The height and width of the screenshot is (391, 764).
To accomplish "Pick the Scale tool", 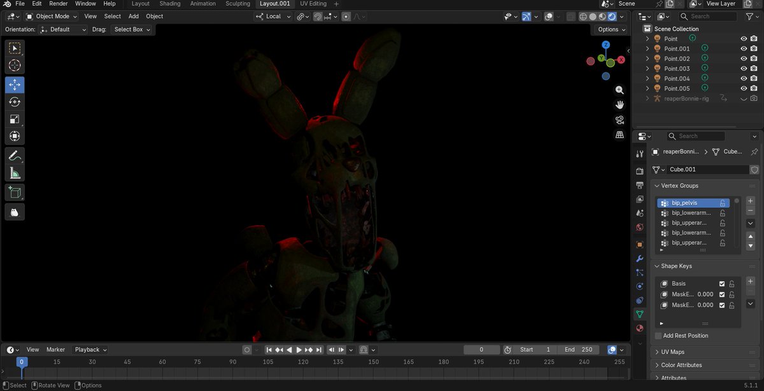I will click(x=15, y=119).
